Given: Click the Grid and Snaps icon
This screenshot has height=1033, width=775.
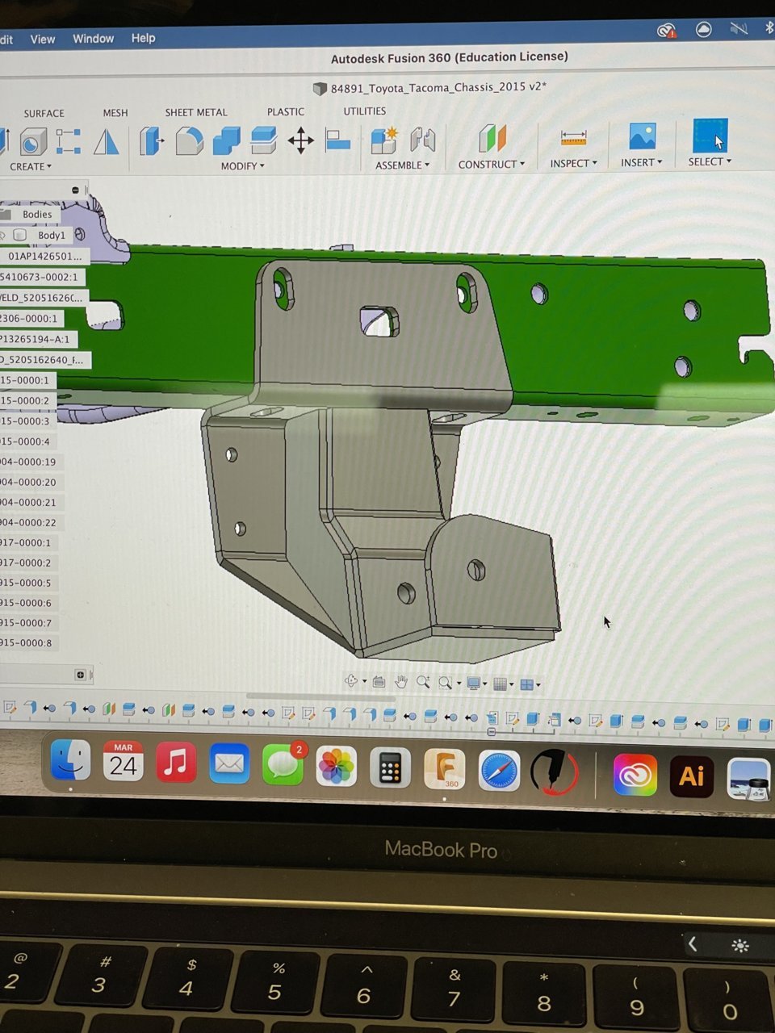Looking at the screenshot, I should pyautogui.click(x=500, y=684).
